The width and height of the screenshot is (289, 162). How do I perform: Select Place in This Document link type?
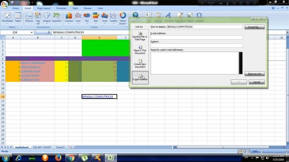point(140,50)
